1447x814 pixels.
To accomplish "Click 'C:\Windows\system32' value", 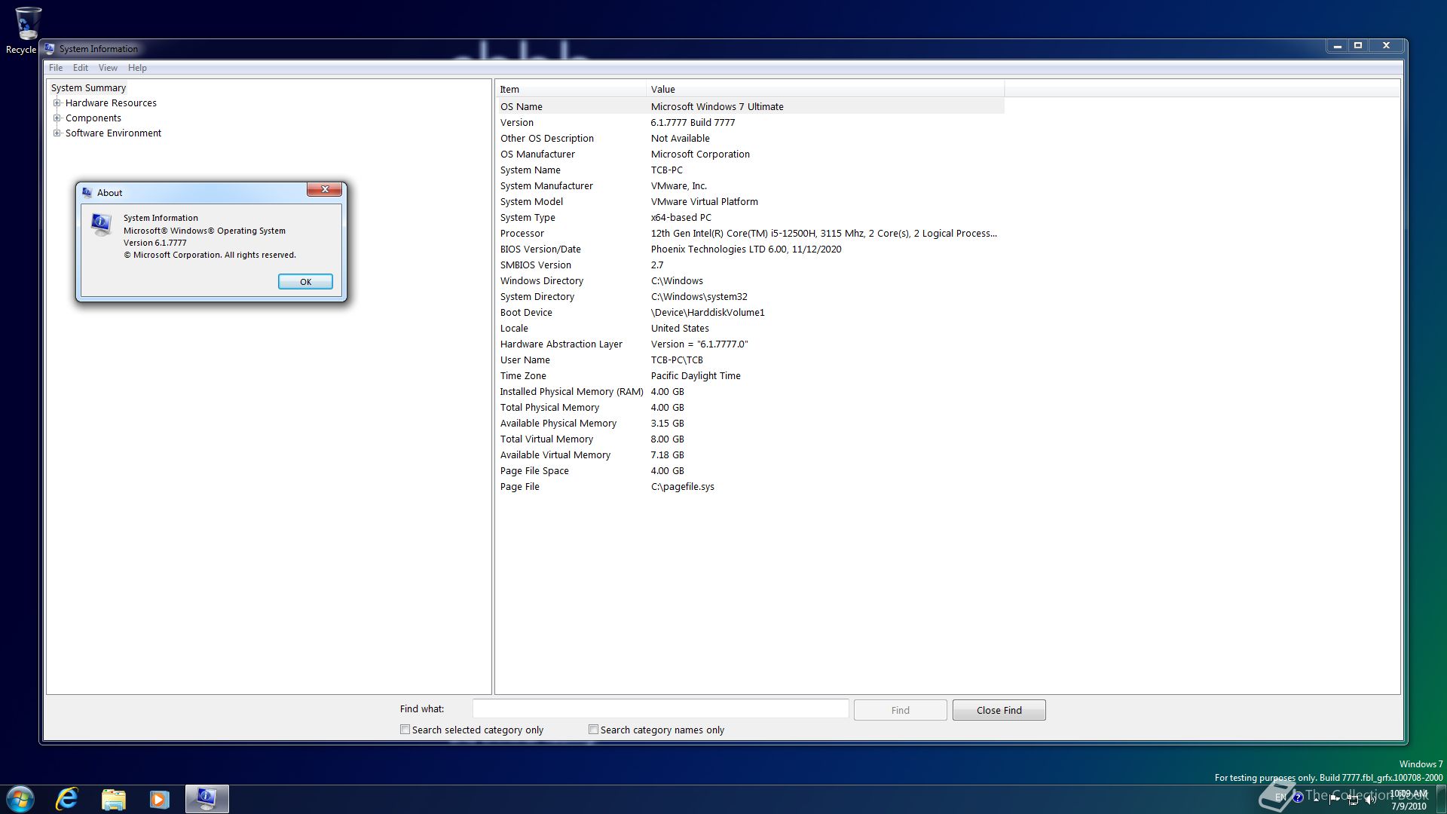I will pyautogui.click(x=699, y=297).
